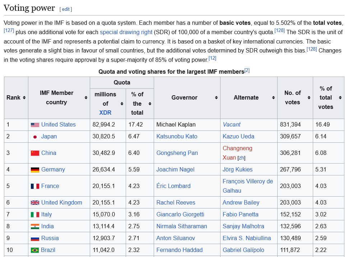
Task: Click the Germany flag icon
Action: click(x=35, y=170)
